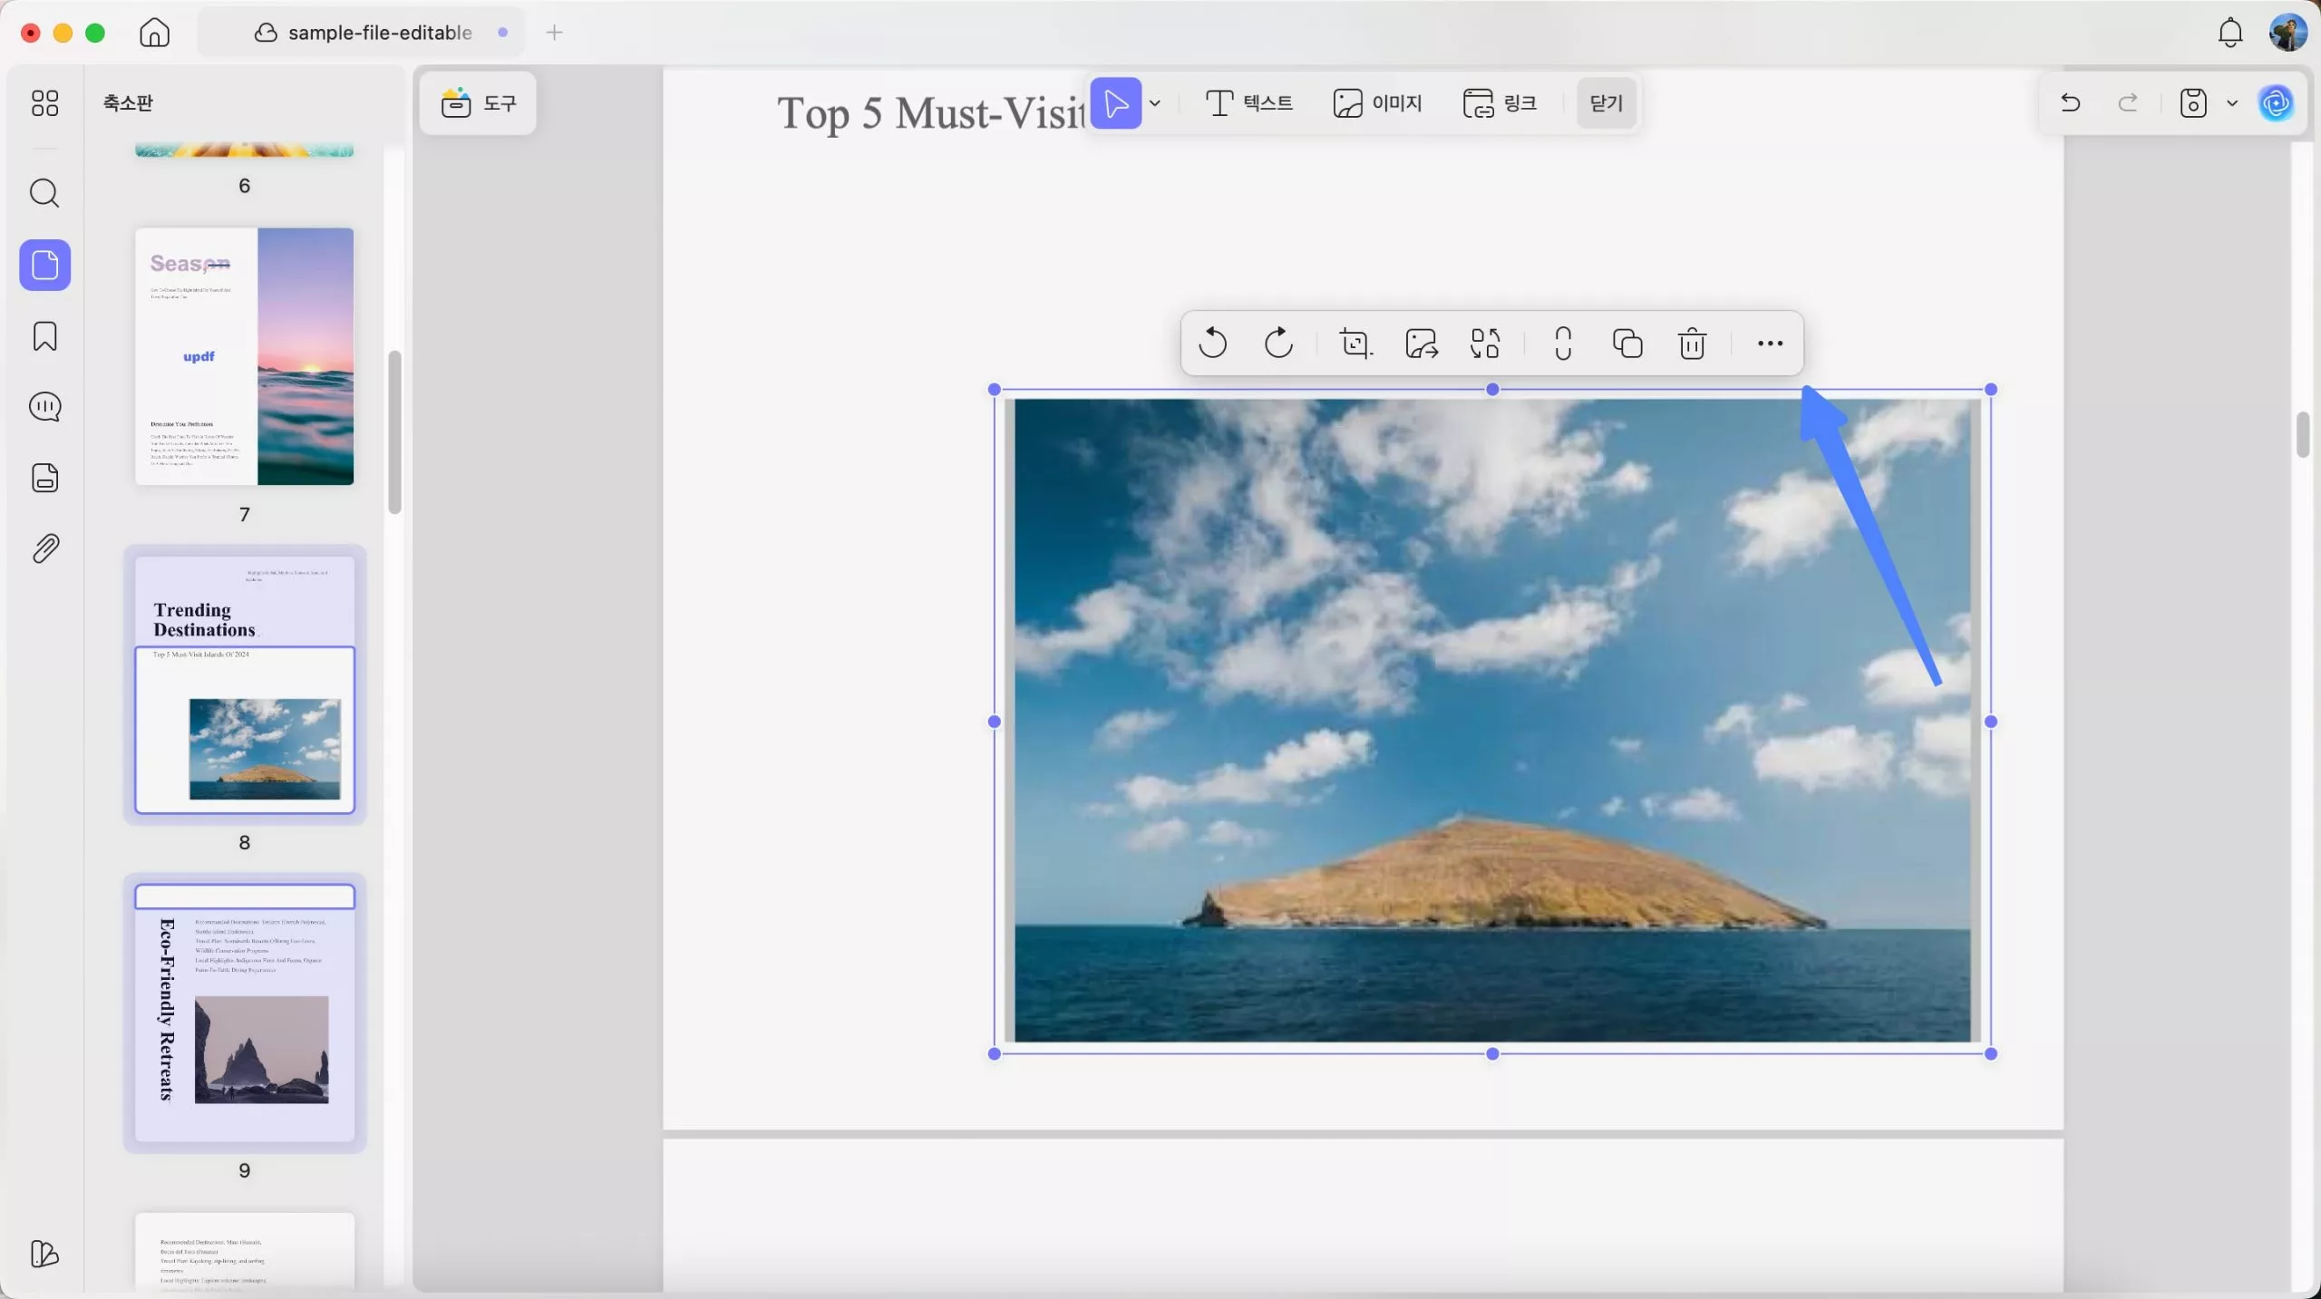Select the 이미지 image tool

pyautogui.click(x=1377, y=103)
